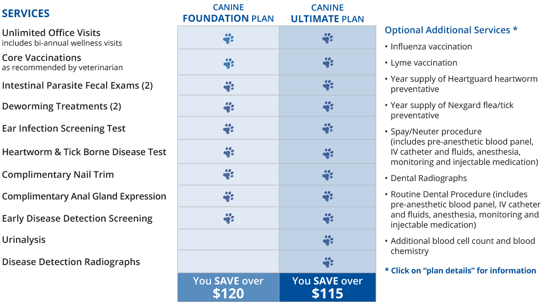The height and width of the screenshot is (302, 550).
Task: Click the You SAVE over $120 banner
Action: click(x=228, y=287)
